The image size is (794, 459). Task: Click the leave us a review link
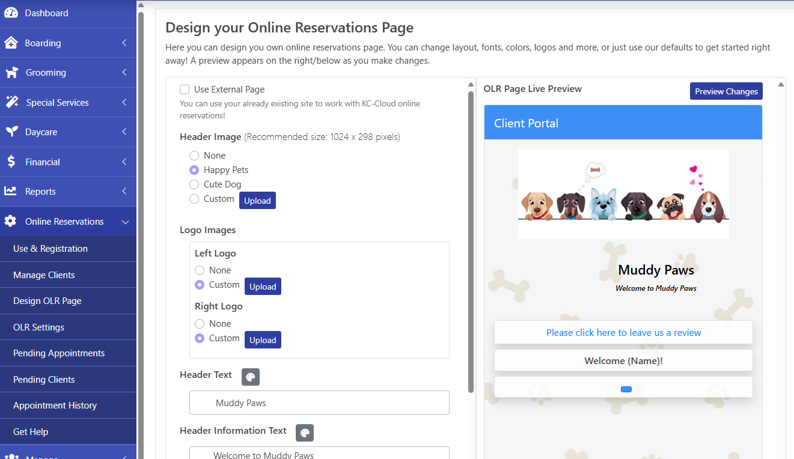click(x=623, y=333)
